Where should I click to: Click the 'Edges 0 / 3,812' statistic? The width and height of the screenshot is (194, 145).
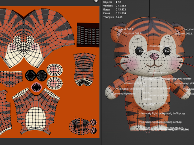tap(114, 10)
